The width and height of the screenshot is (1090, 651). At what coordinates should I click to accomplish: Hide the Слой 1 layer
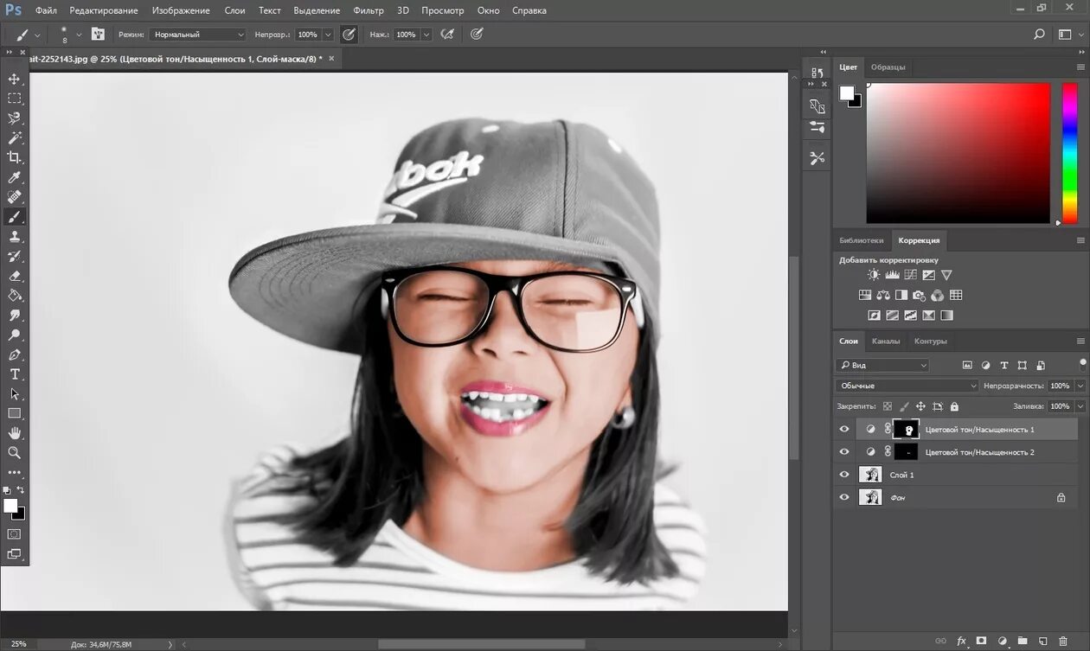(x=844, y=475)
